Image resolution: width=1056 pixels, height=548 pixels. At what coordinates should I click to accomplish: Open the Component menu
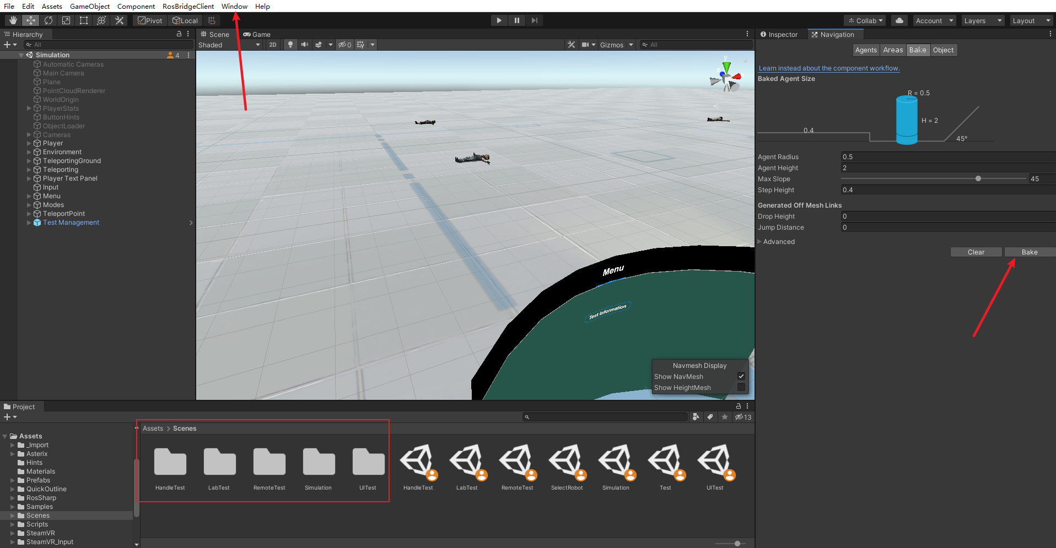(136, 6)
